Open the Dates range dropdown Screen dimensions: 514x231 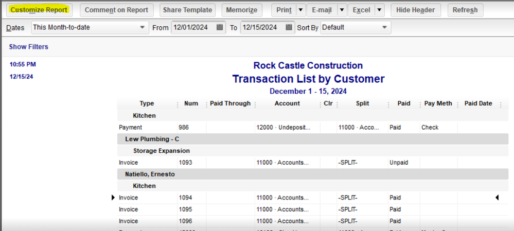(90, 27)
